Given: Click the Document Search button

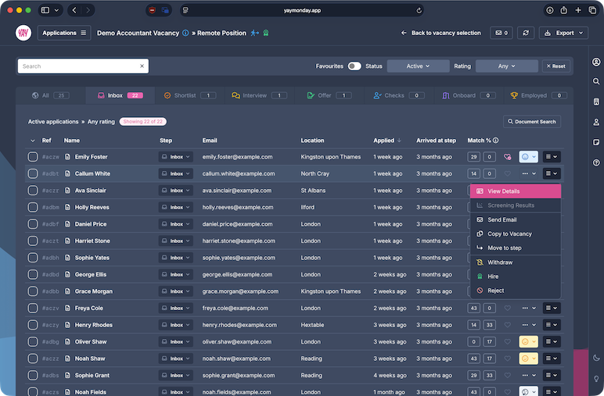Looking at the screenshot, I should coord(532,122).
